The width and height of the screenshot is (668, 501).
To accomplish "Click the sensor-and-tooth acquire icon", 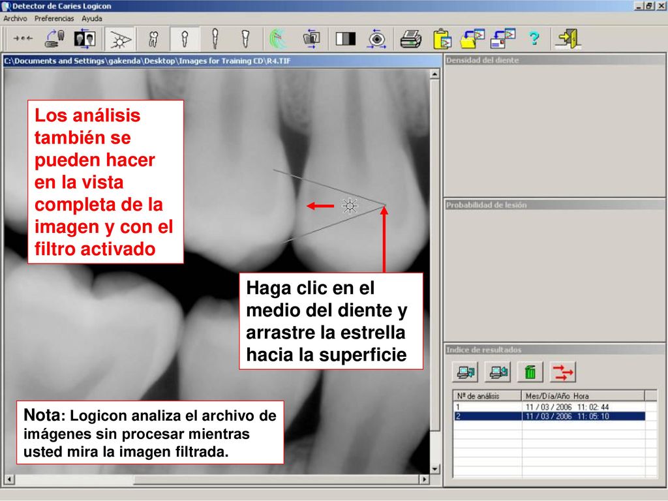I will [x=55, y=38].
